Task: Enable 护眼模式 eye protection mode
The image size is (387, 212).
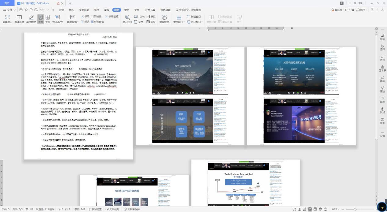Action: (x=164, y=19)
